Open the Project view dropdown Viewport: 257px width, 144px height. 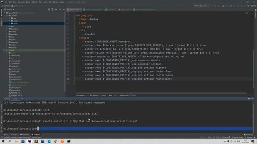point(9,10)
